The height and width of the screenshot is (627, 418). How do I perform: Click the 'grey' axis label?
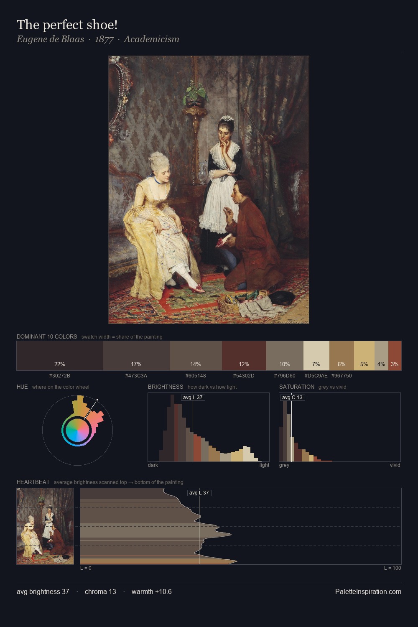point(284,465)
